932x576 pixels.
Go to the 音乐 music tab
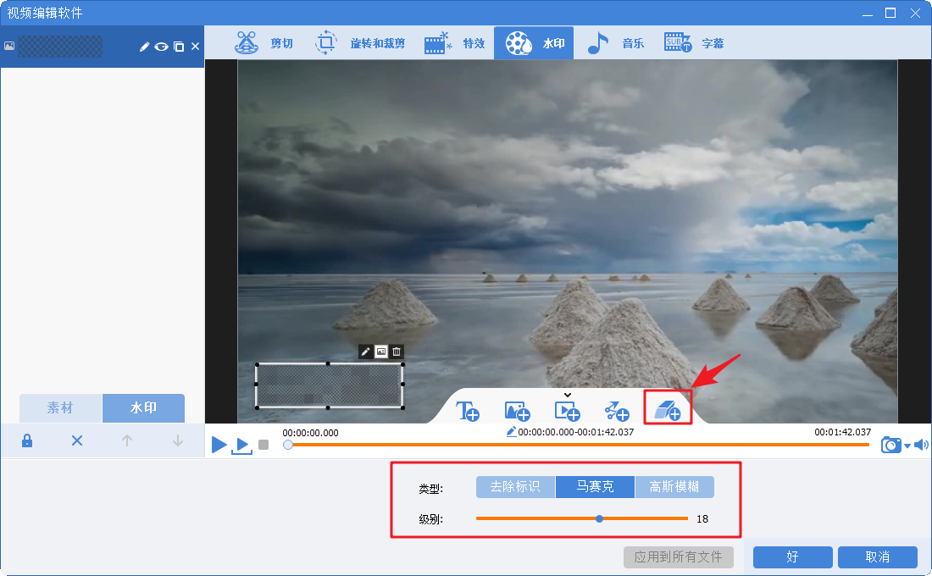[615, 43]
